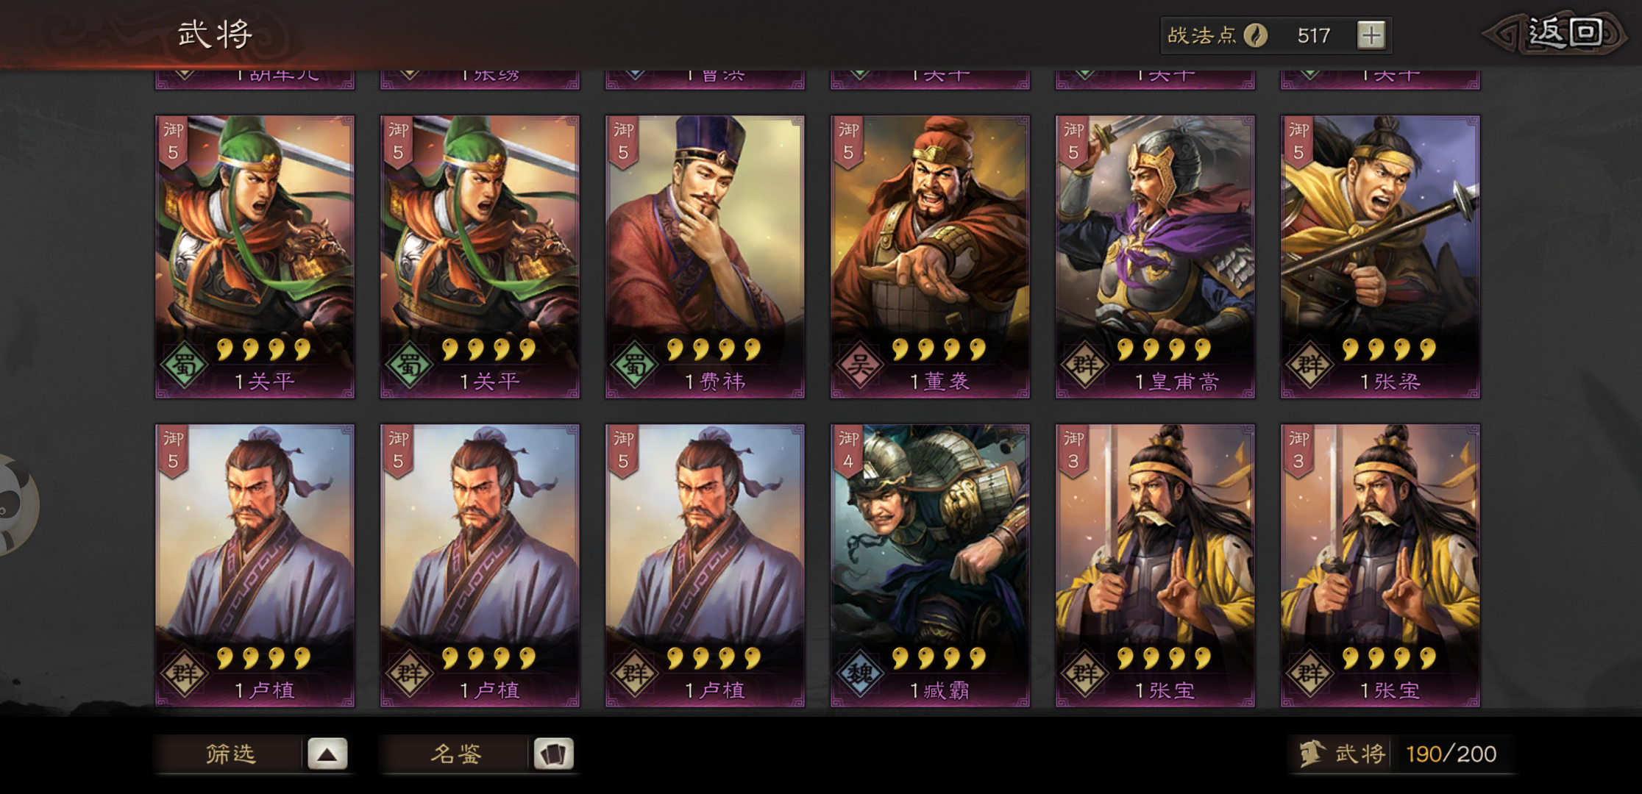Click the 魏 faction badge on 臧霸
1642x794 pixels.
coord(859,673)
